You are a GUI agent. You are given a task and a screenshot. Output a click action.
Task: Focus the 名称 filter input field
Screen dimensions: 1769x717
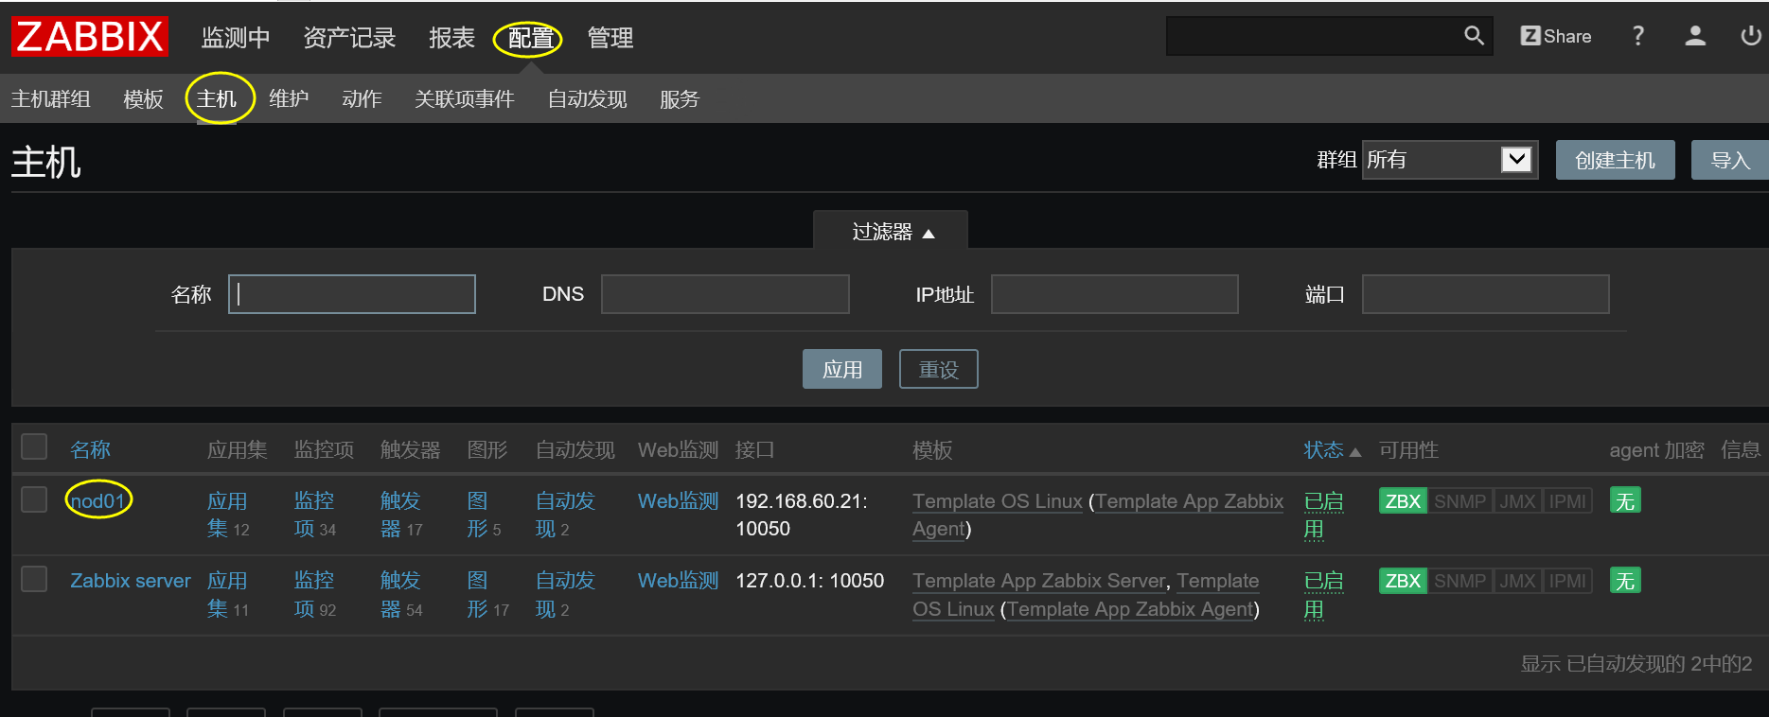tap(352, 294)
